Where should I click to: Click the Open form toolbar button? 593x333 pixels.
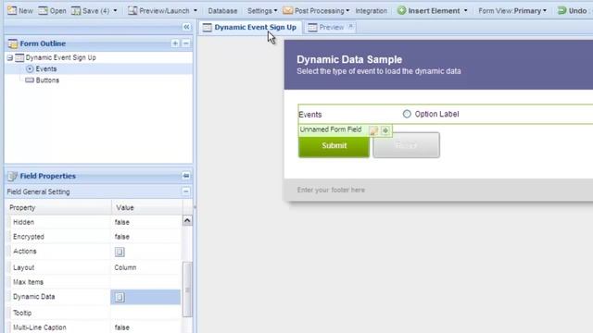click(x=52, y=10)
